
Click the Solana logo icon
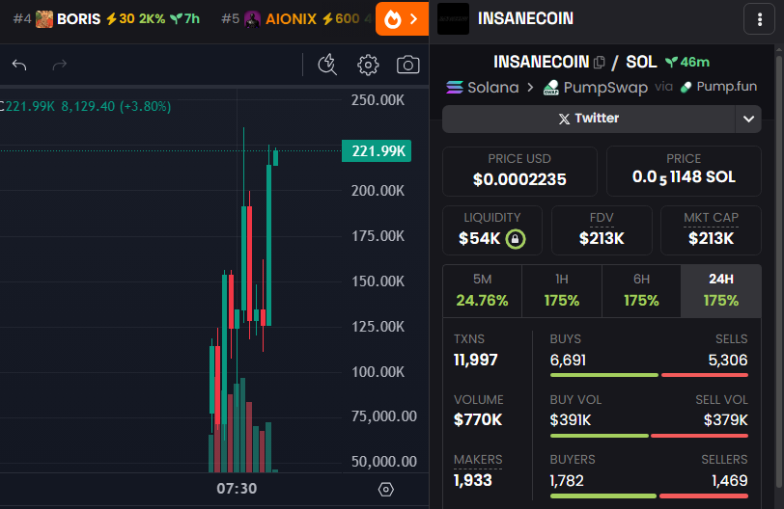(455, 88)
